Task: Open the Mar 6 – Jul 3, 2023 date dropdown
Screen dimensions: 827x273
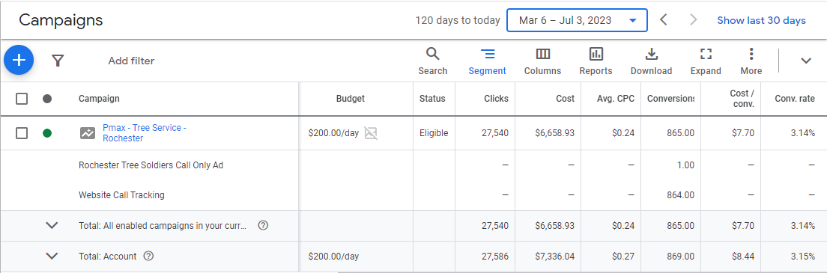Action: [x=577, y=20]
